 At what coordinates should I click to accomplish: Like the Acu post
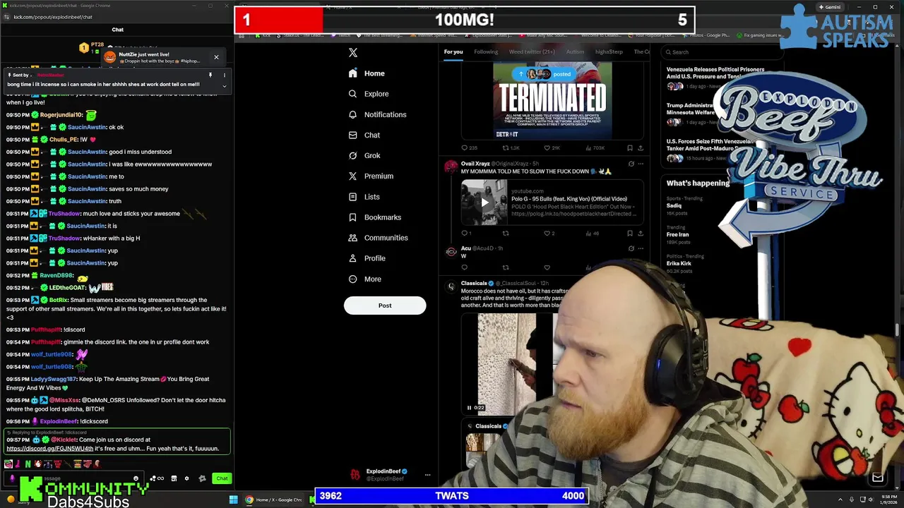click(x=547, y=267)
